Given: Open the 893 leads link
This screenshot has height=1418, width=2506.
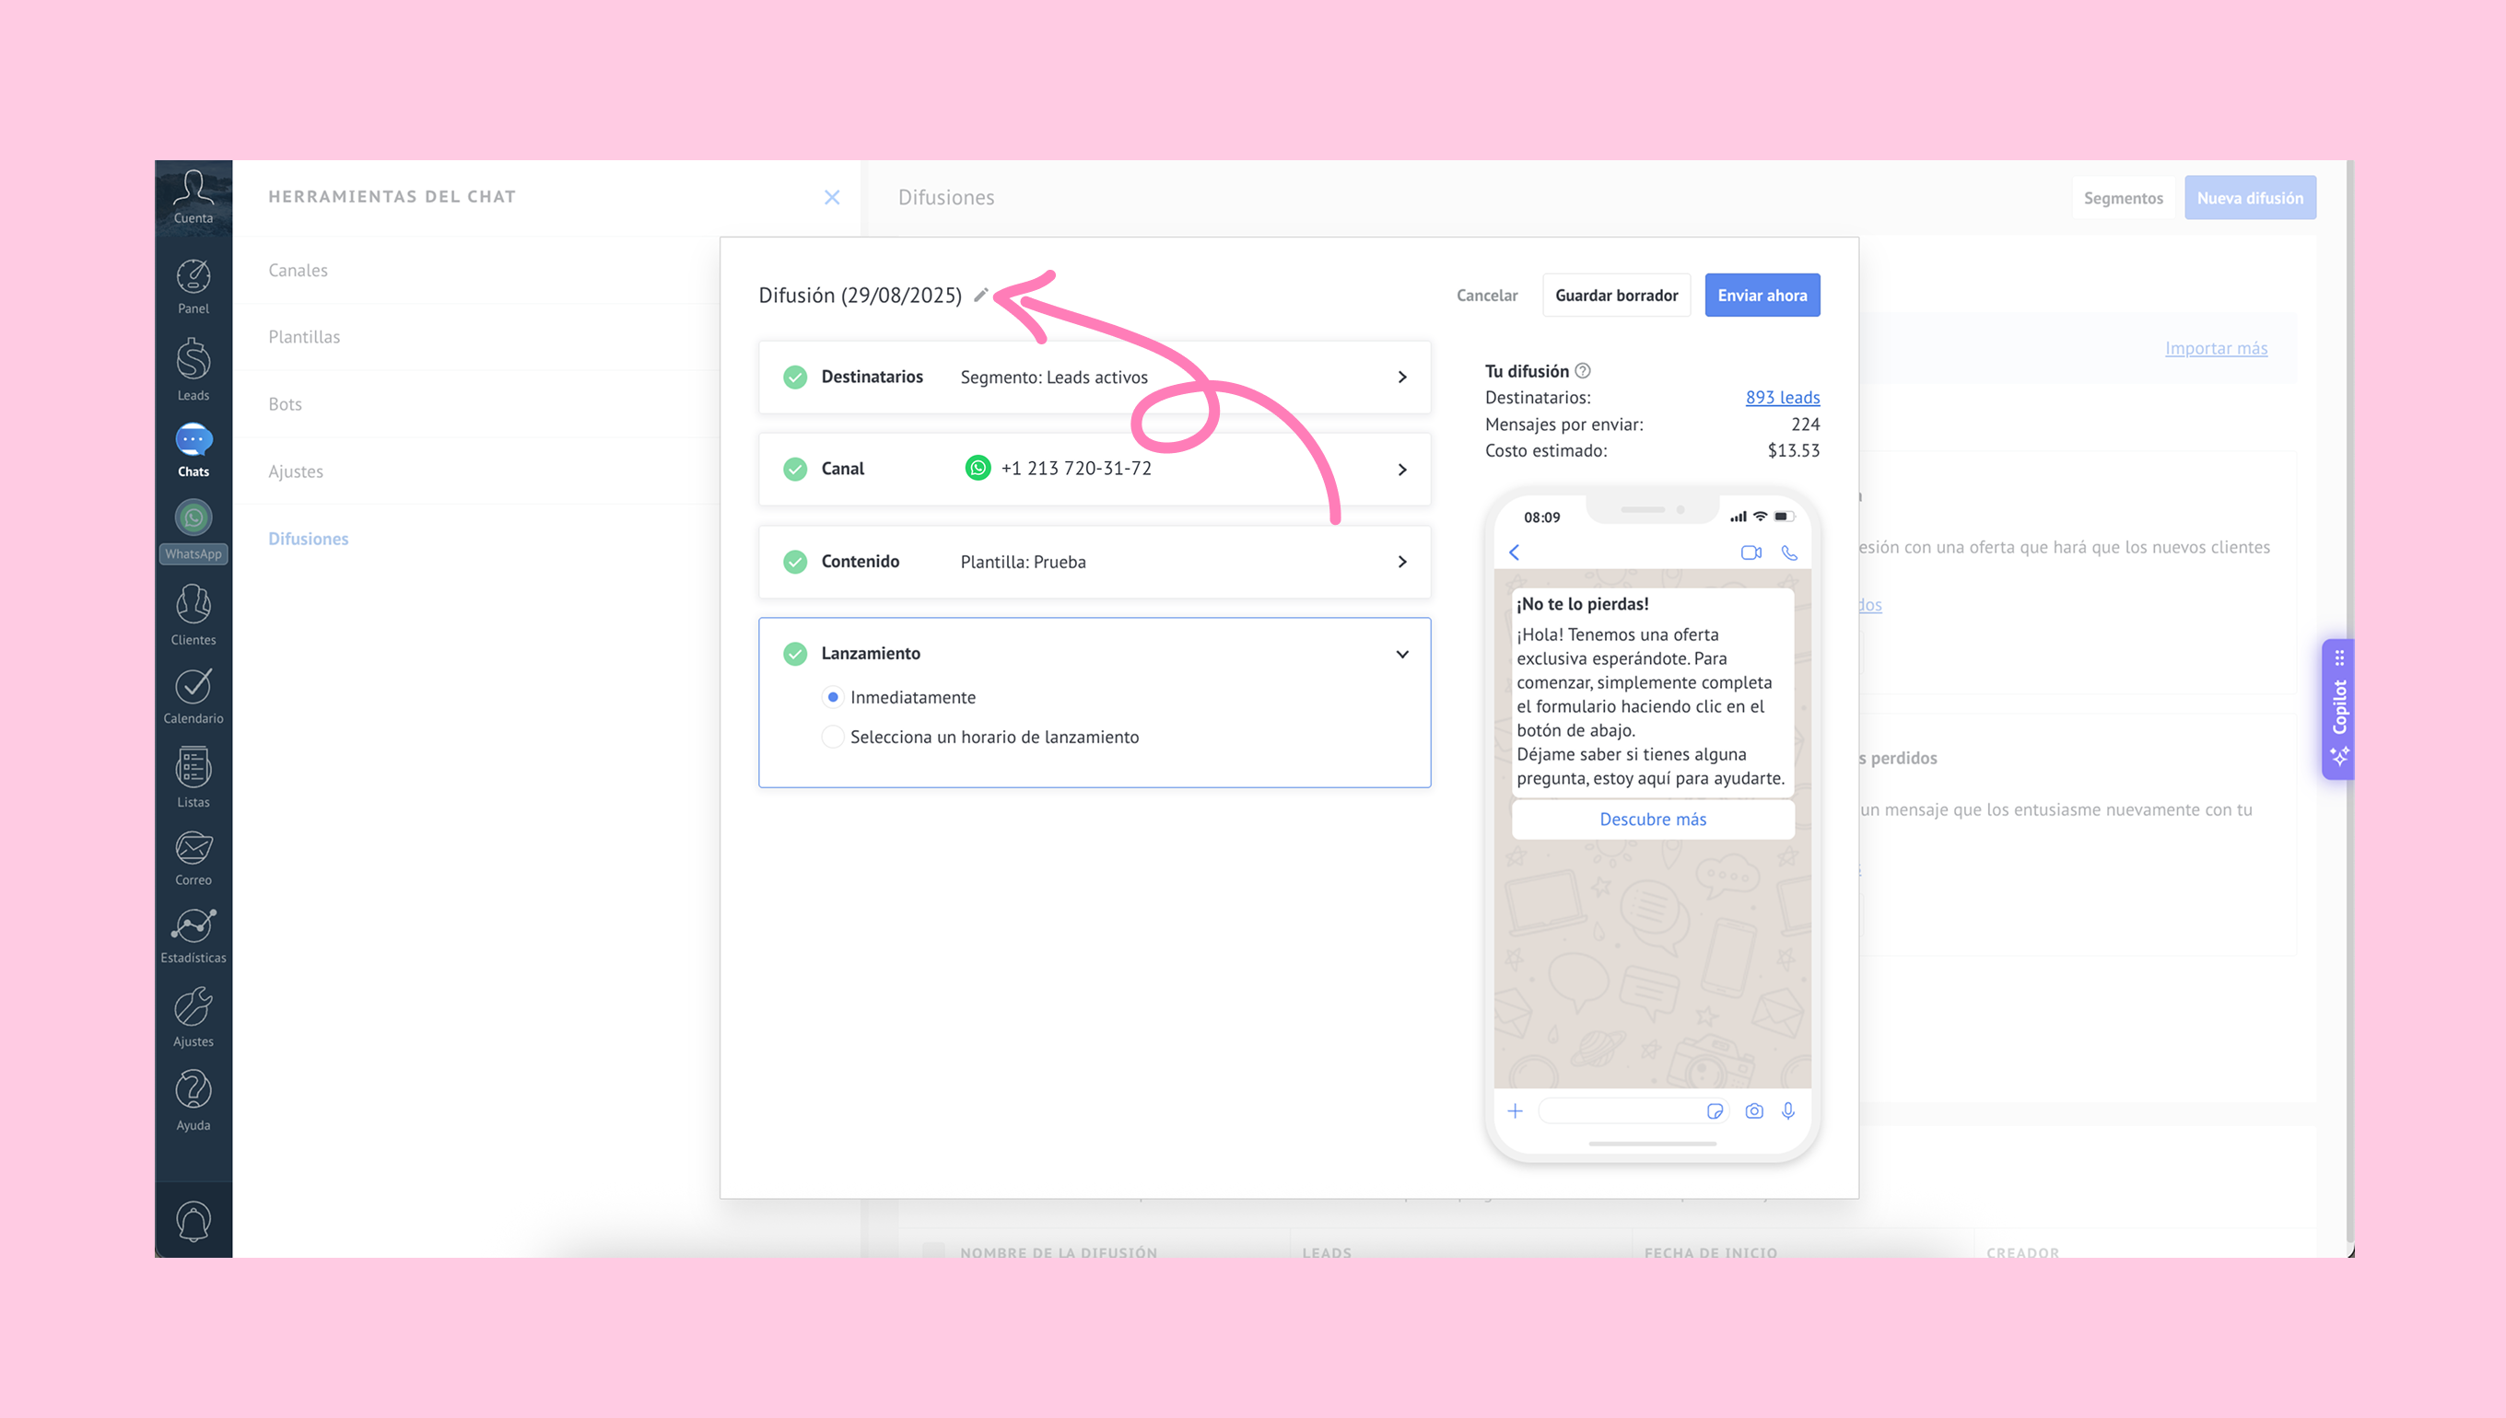Looking at the screenshot, I should pyautogui.click(x=1782, y=398).
